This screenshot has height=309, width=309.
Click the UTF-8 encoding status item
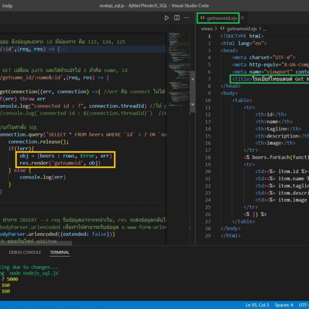coord(303,304)
